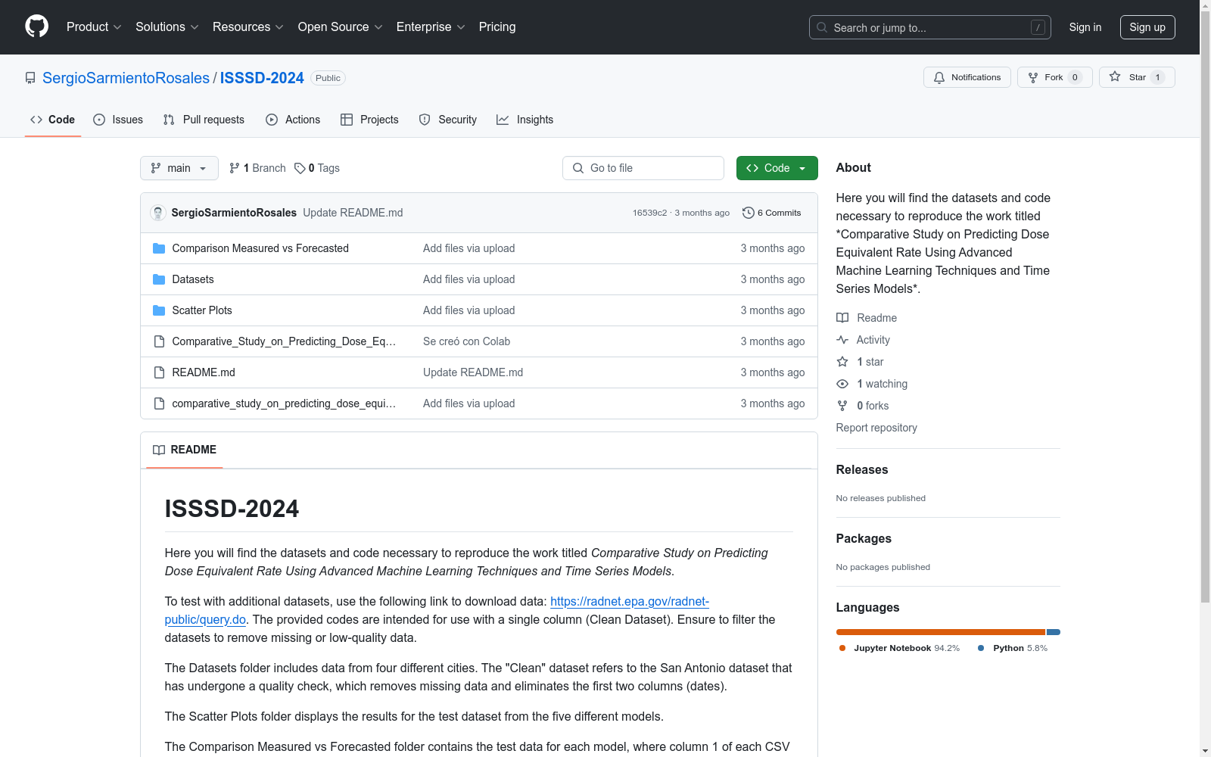Open the Packages heading link
The width and height of the screenshot is (1211, 757).
864,538
